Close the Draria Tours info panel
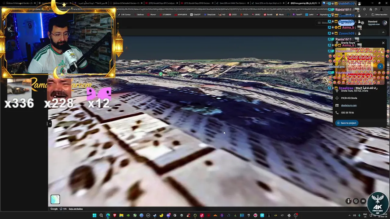 383,43
